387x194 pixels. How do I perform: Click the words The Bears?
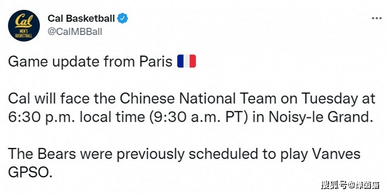pyautogui.click(x=42, y=154)
